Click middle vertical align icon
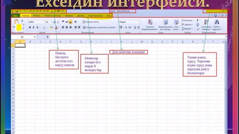This screenshot has width=239, height=134. click(x=66, y=22)
